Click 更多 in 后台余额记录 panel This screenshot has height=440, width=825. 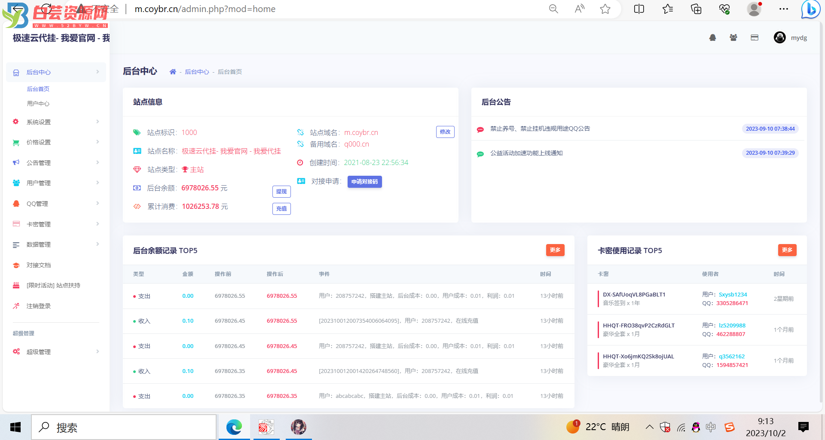point(555,250)
